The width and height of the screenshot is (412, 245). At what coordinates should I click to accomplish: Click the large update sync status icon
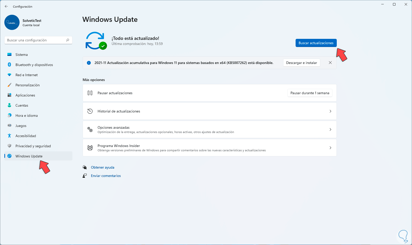pos(96,41)
